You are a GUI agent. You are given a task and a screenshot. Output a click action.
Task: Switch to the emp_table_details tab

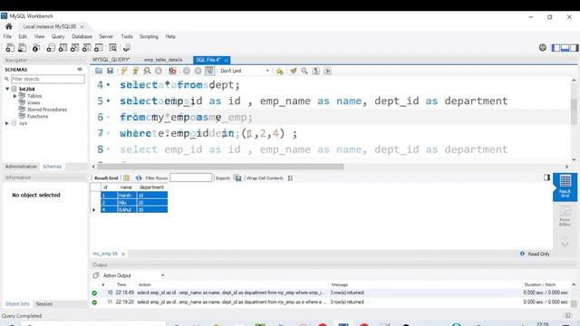tap(163, 60)
